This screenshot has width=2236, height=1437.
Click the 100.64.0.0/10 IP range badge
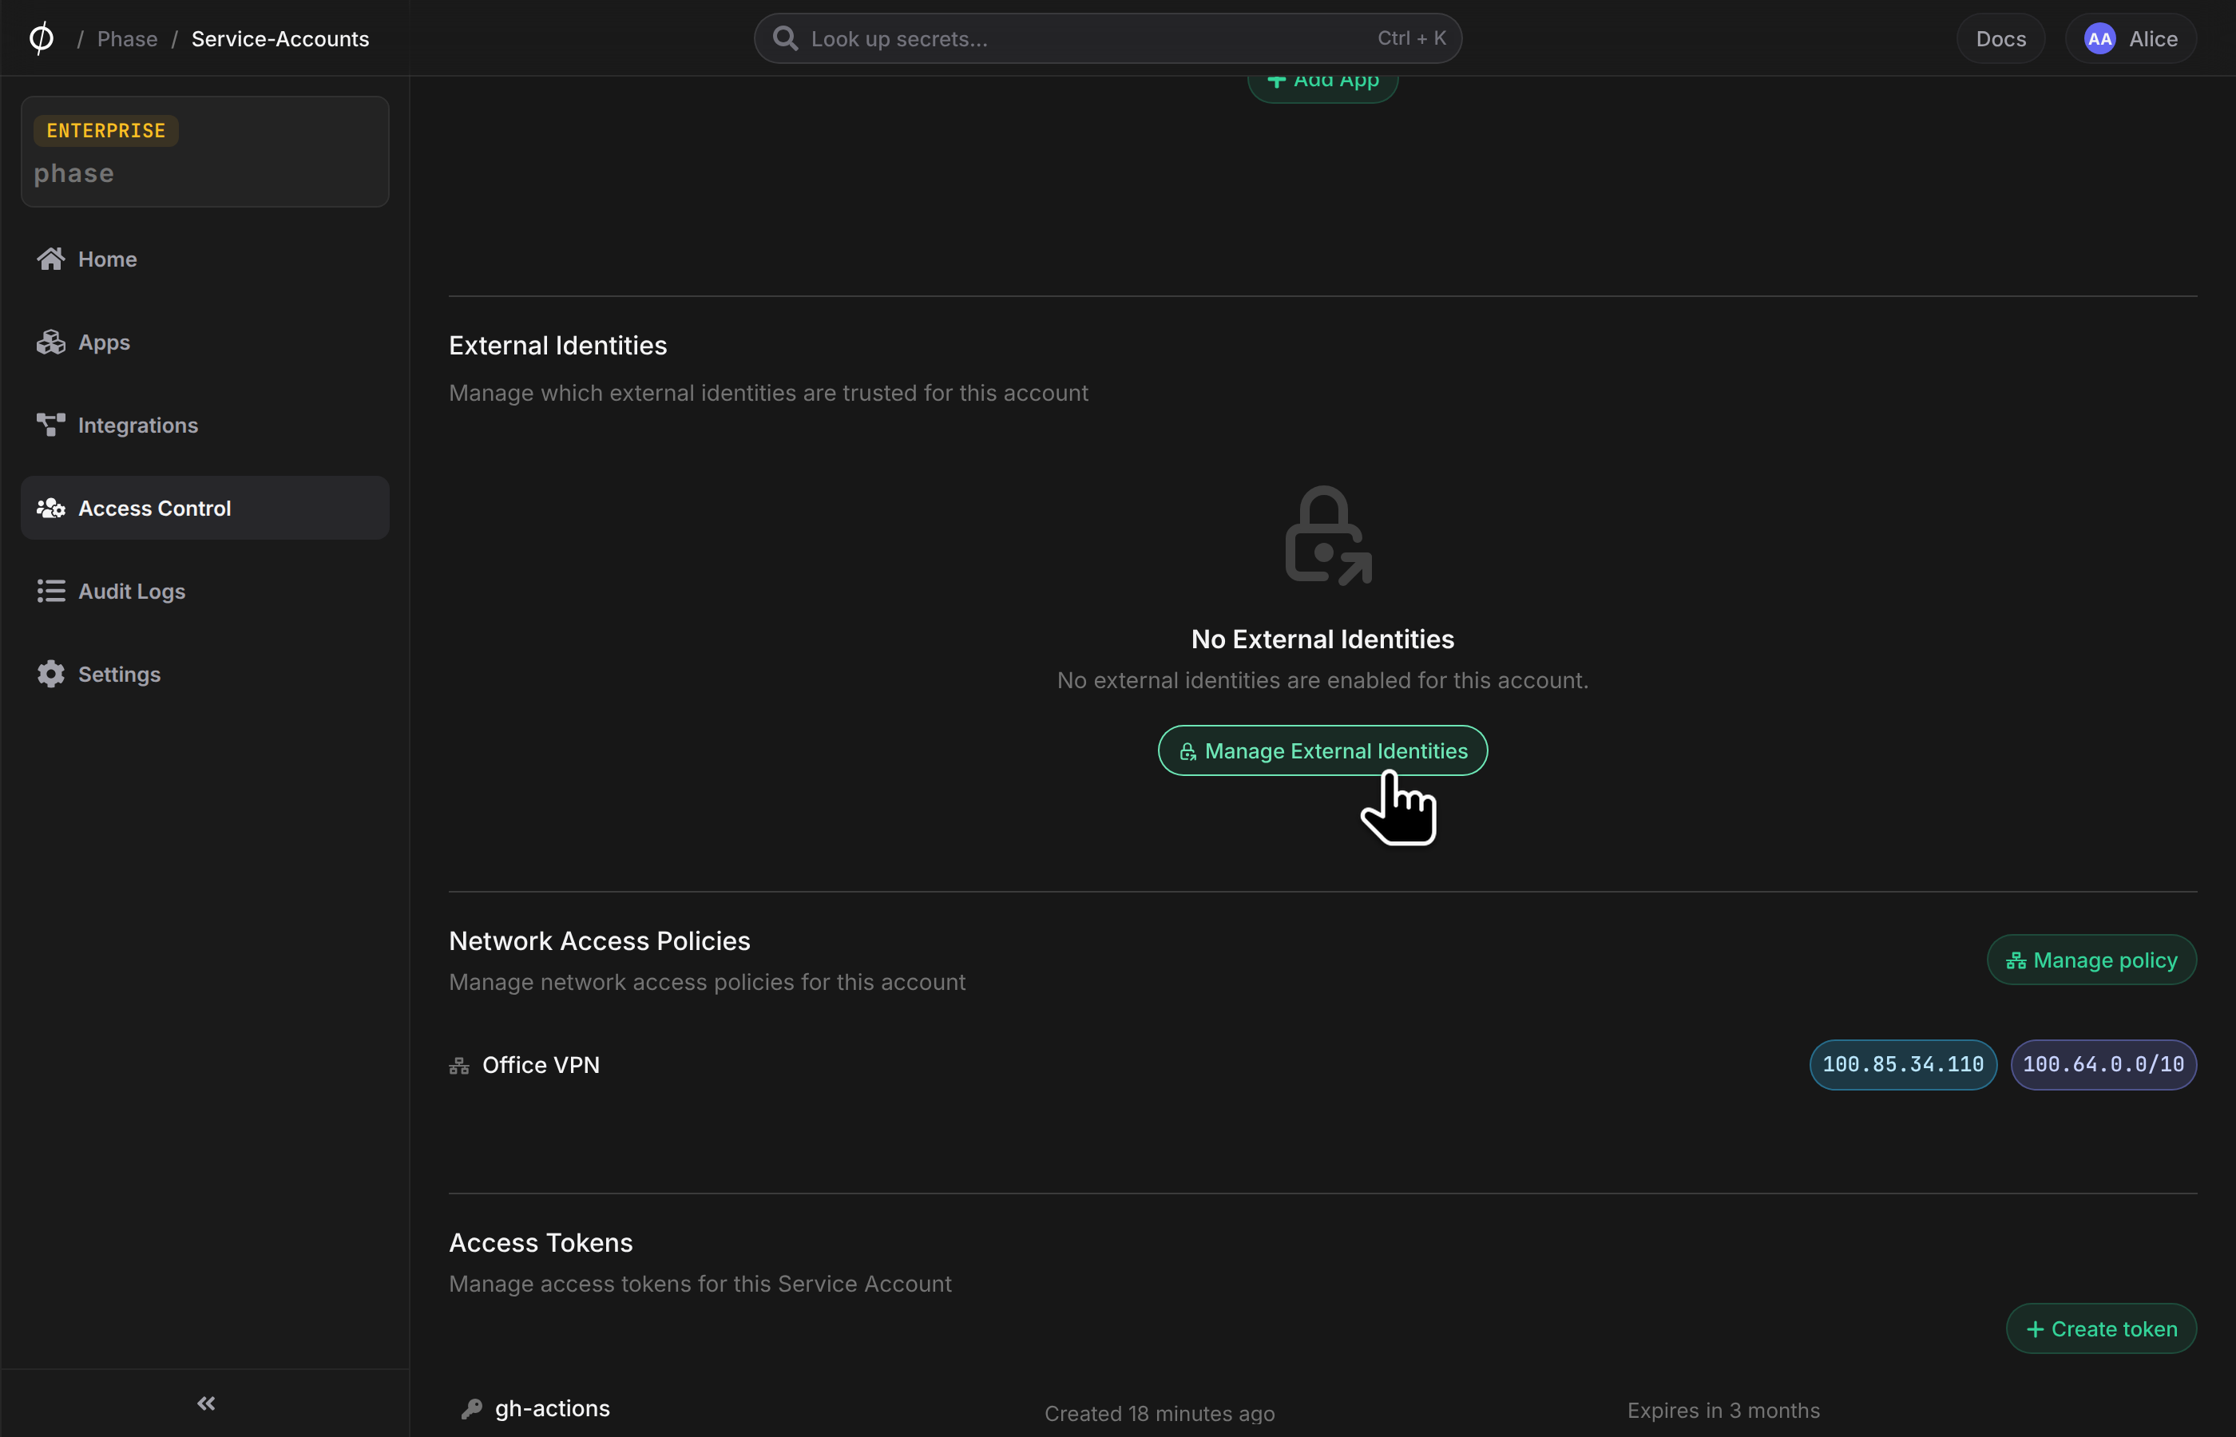coord(2103,1065)
